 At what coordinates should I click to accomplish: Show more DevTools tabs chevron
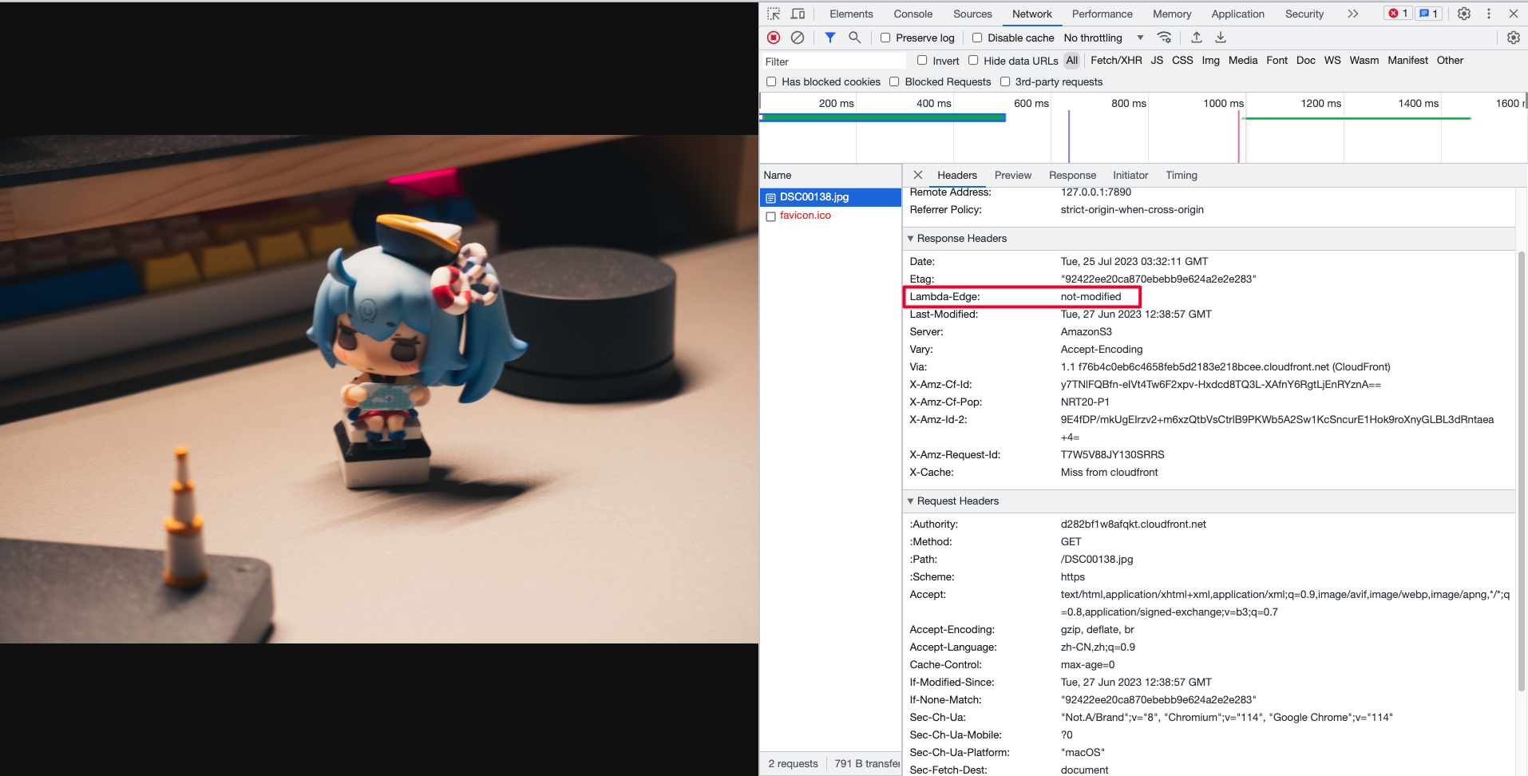point(1352,14)
